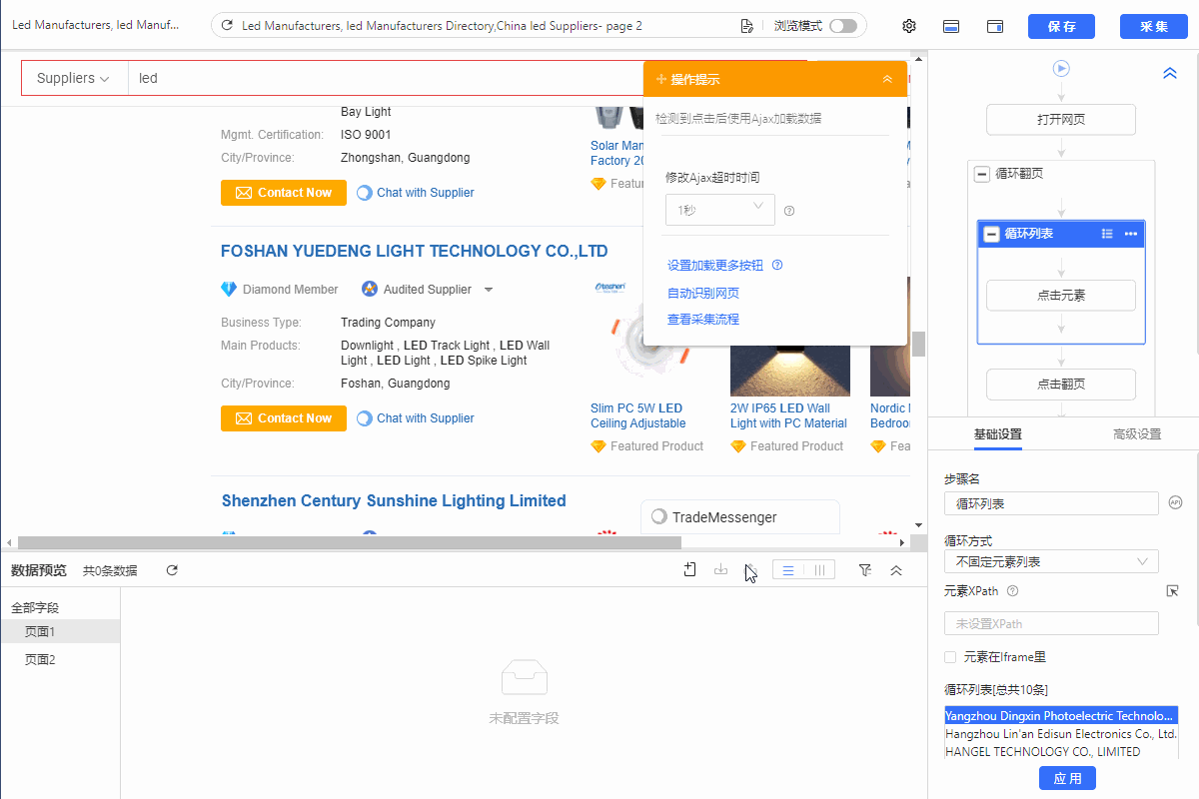The width and height of the screenshot is (1199, 799).
Task: Collapse the 操作提示 tips panel
Action: (887, 79)
